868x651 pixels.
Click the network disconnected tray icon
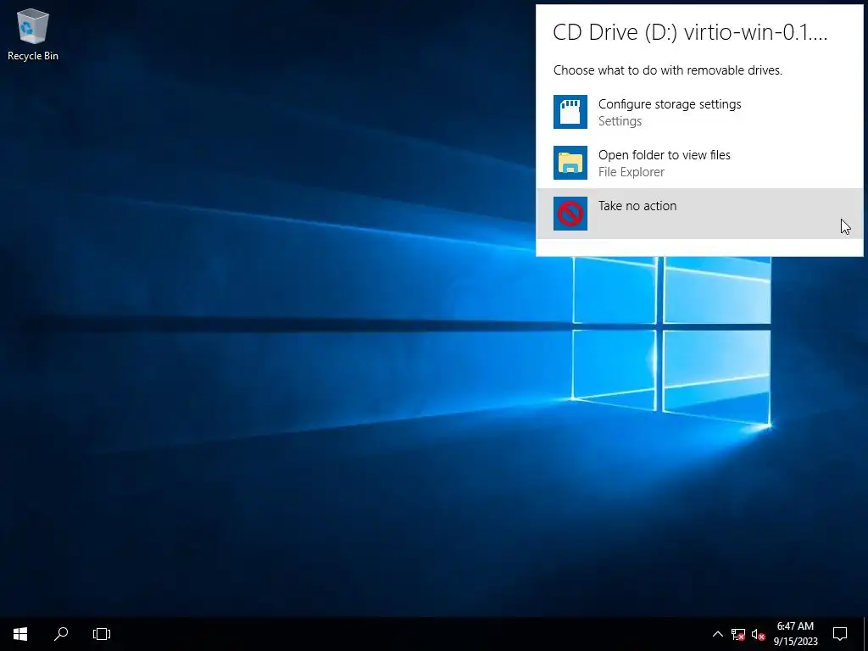pyautogui.click(x=738, y=634)
